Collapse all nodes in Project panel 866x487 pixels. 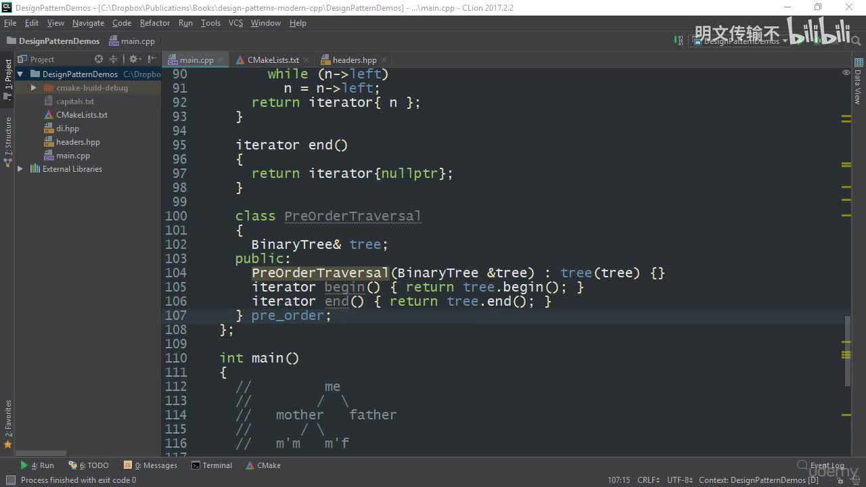click(x=113, y=60)
